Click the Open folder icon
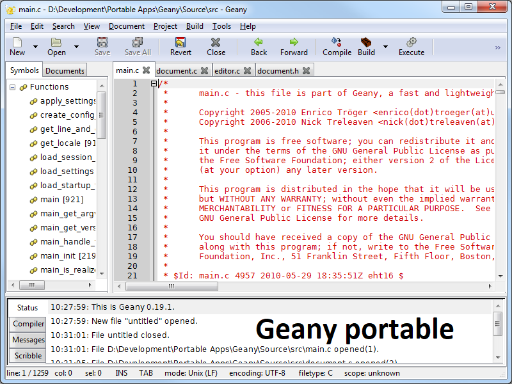 [56, 42]
